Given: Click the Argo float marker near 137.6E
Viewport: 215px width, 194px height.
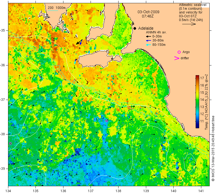Looking at the screenshot, I should point(106,121).
